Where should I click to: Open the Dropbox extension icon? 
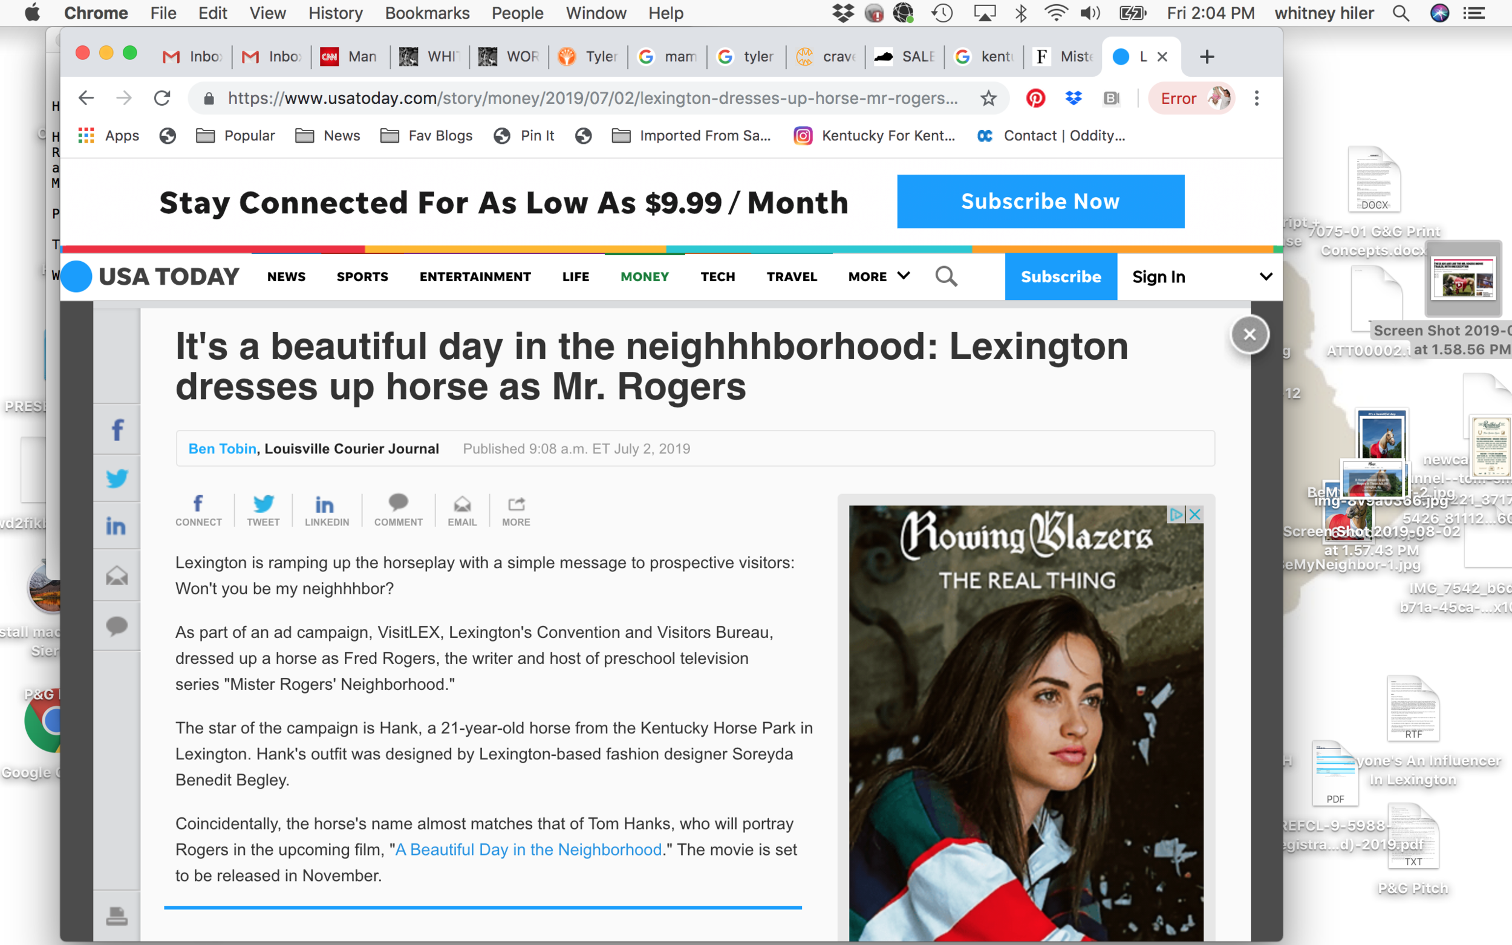(x=1073, y=98)
